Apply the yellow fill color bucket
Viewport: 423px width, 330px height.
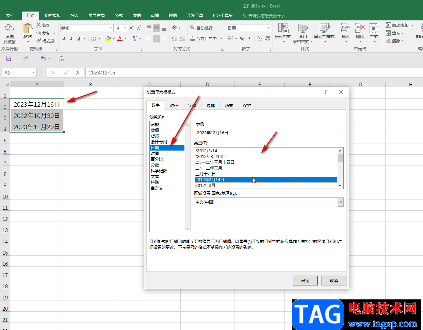pyautogui.click(x=108, y=38)
